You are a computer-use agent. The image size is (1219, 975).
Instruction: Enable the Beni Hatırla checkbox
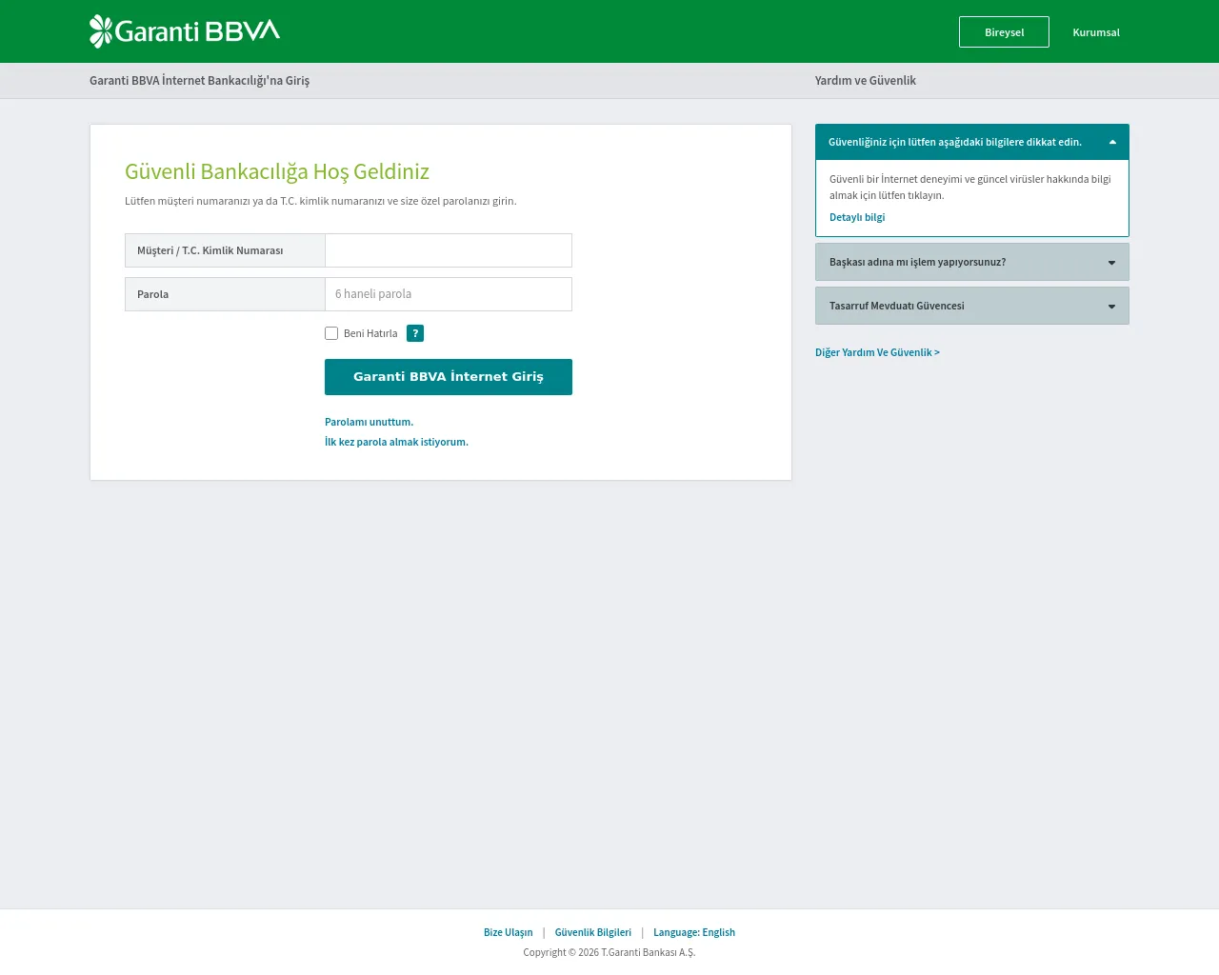click(x=331, y=333)
